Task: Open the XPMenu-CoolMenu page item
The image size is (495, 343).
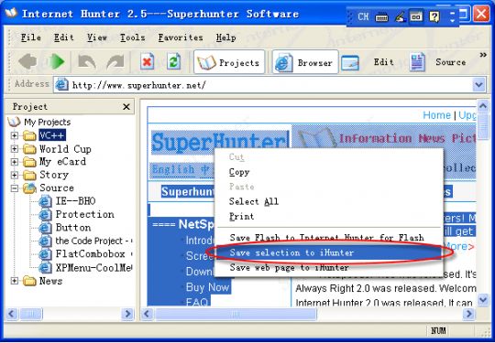Action: click(x=93, y=267)
